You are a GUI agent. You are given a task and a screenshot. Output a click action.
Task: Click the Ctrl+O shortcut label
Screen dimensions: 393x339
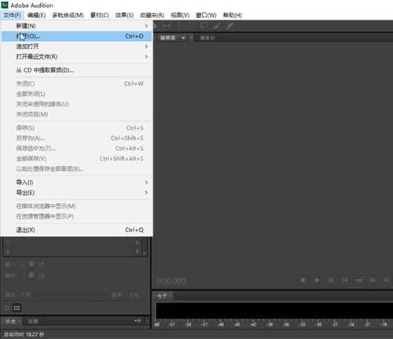pos(134,36)
